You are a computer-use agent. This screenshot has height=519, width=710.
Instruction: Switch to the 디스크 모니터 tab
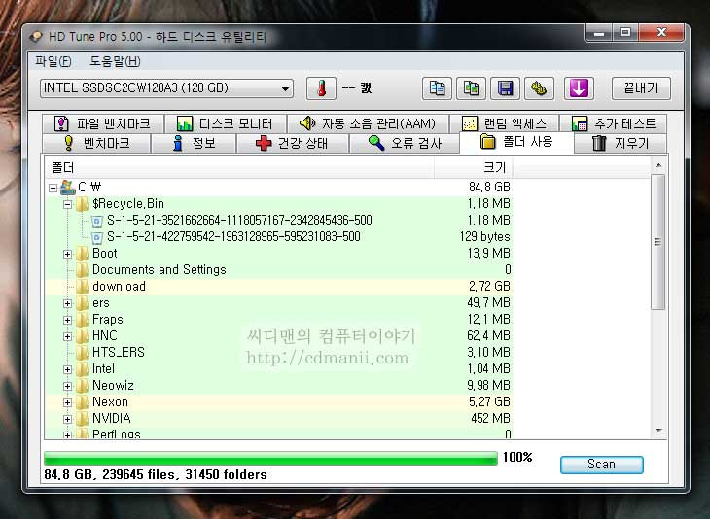[225, 123]
